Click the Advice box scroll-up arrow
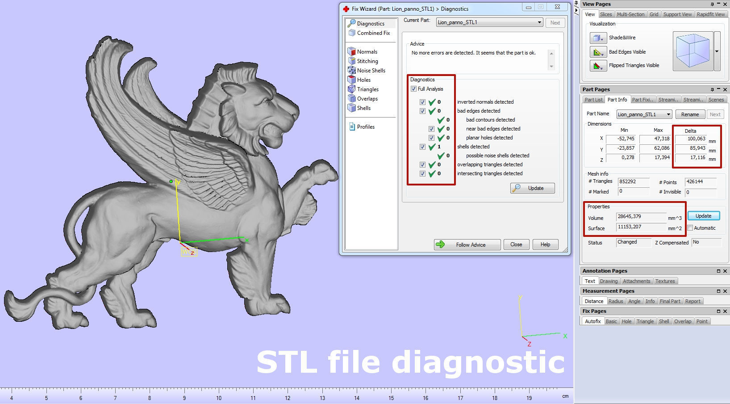Image resolution: width=730 pixels, height=404 pixels. [551, 54]
